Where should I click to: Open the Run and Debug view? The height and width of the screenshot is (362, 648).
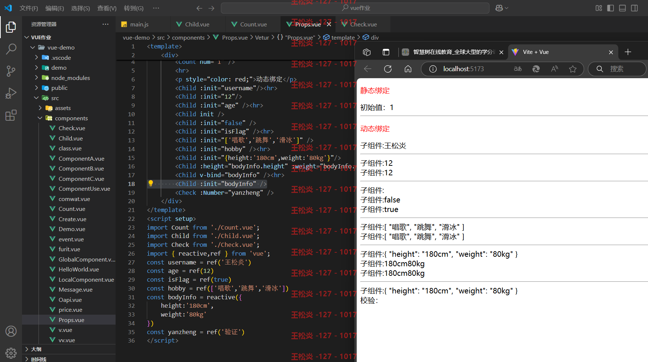pyautogui.click(x=11, y=93)
